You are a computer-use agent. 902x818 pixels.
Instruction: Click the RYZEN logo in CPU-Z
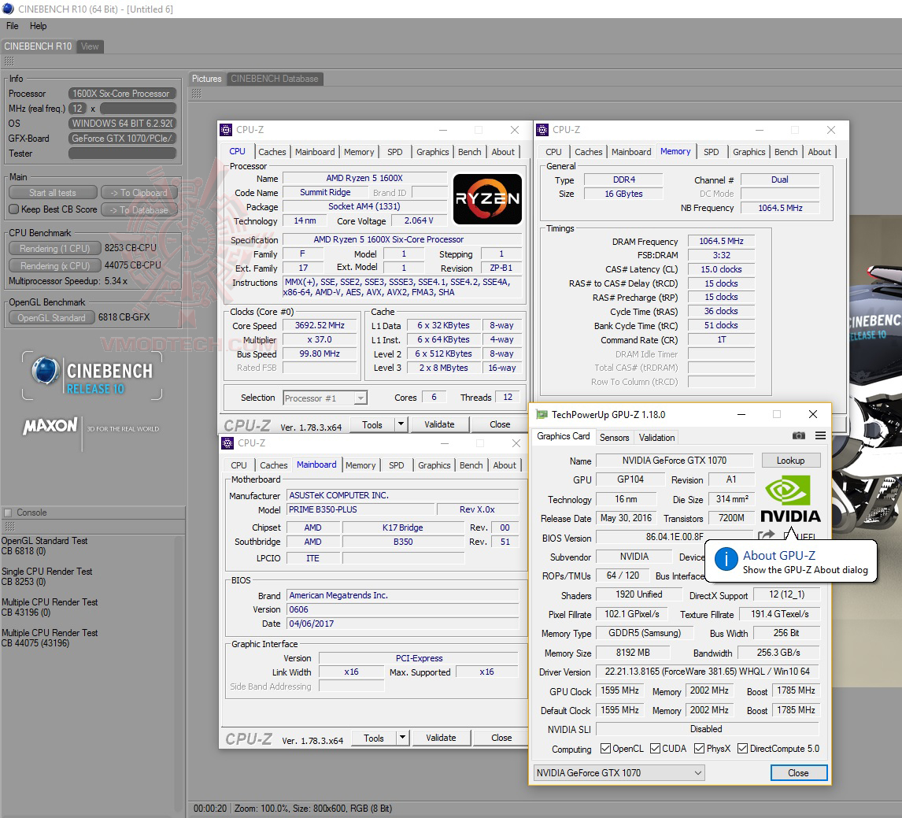[487, 199]
